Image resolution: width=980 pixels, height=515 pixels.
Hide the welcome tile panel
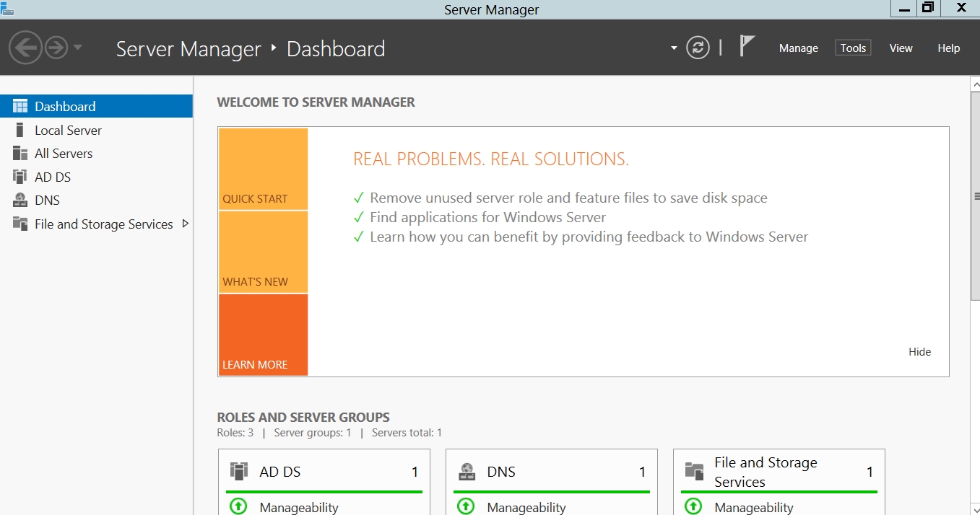coord(919,352)
